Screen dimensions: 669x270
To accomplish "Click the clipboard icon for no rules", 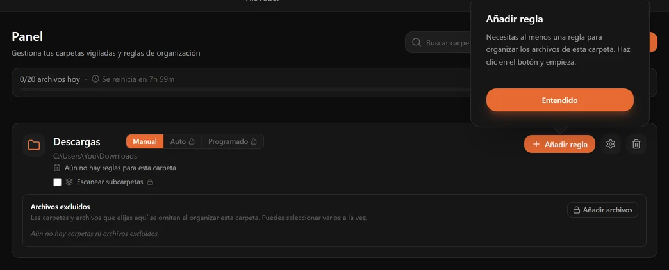I will pyautogui.click(x=57, y=168).
